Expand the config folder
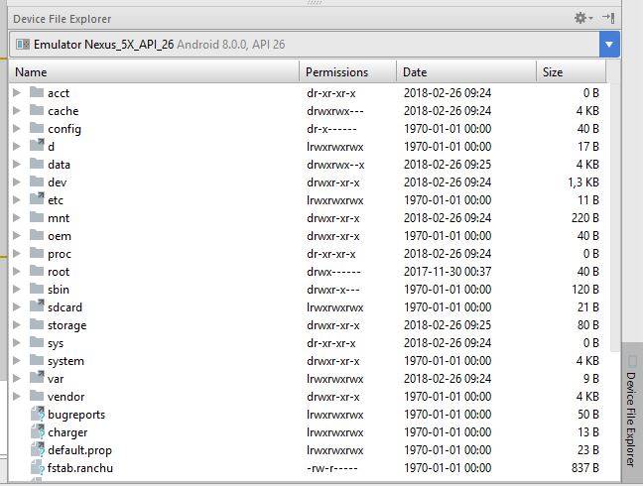643x486 pixels. [17, 129]
